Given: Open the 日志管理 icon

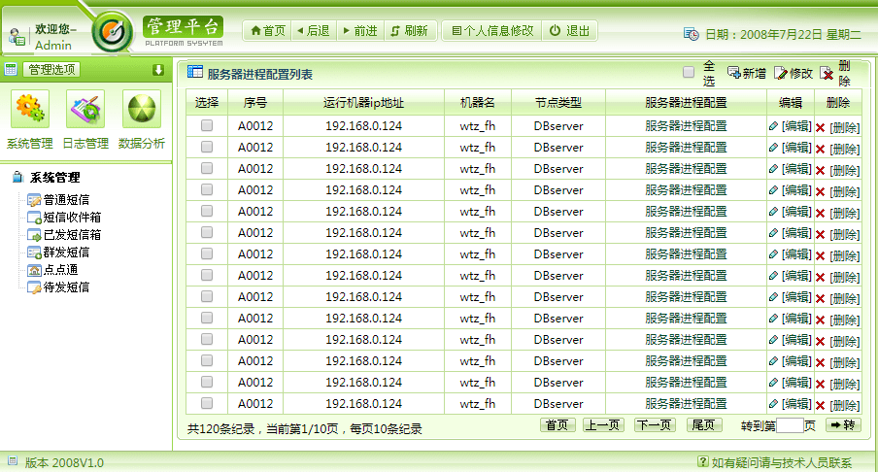Looking at the screenshot, I should coord(85,109).
